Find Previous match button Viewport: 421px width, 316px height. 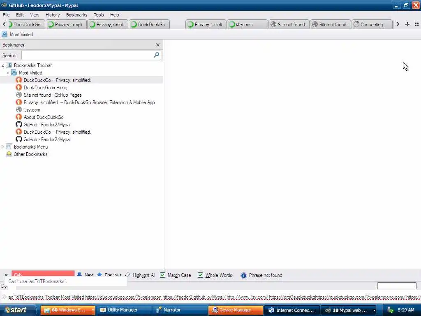click(109, 275)
